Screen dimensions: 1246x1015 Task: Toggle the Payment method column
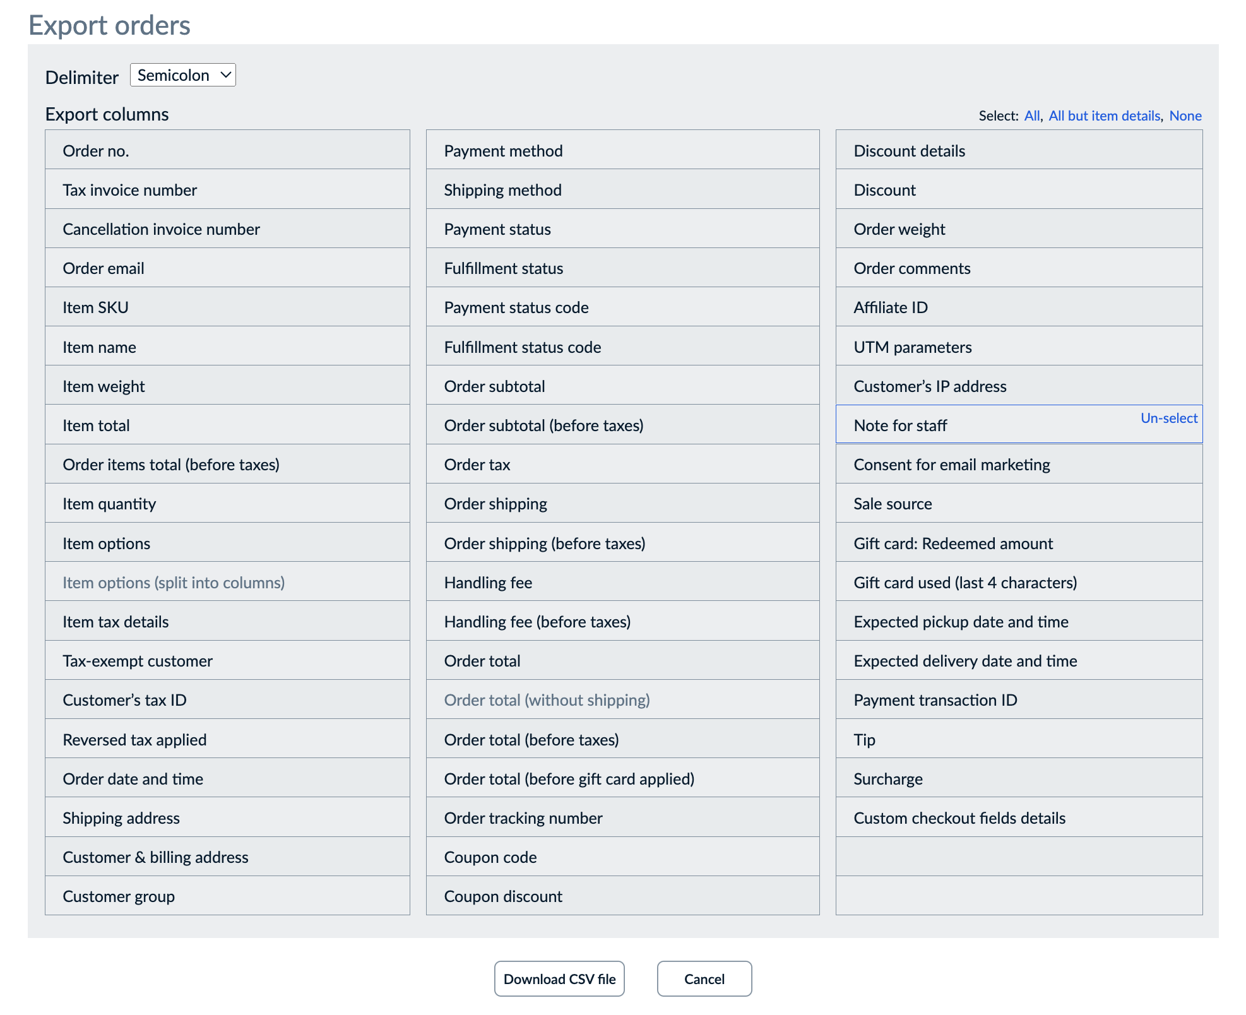point(622,150)
